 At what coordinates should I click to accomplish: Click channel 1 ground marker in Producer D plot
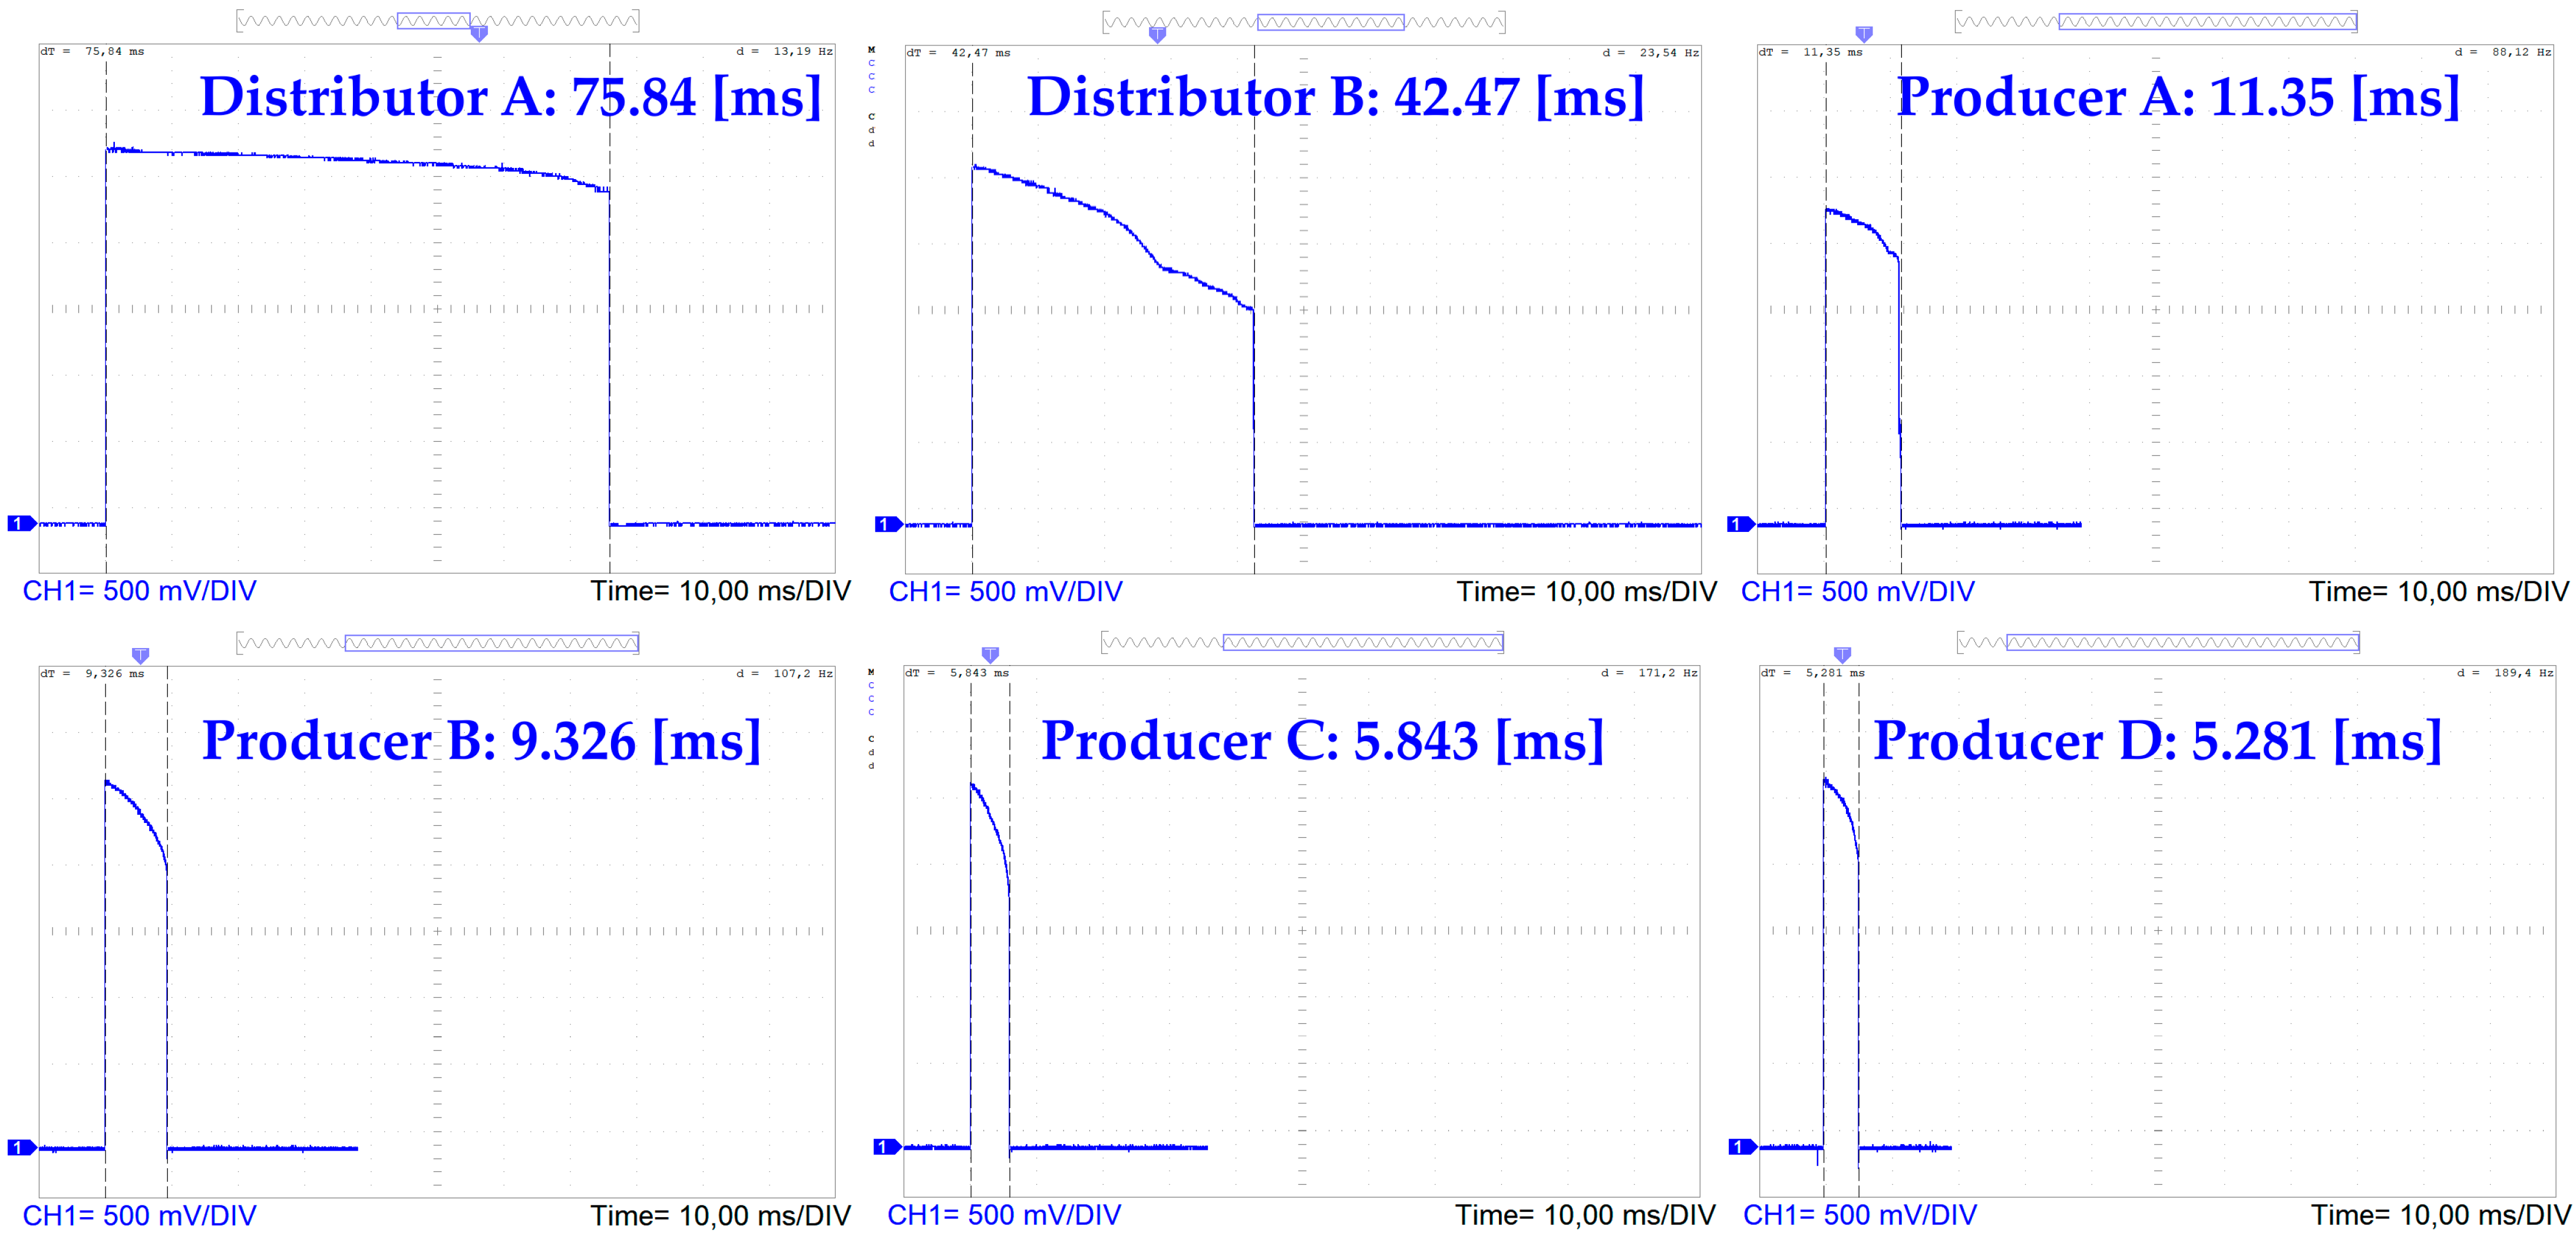coord(1740,1146)
